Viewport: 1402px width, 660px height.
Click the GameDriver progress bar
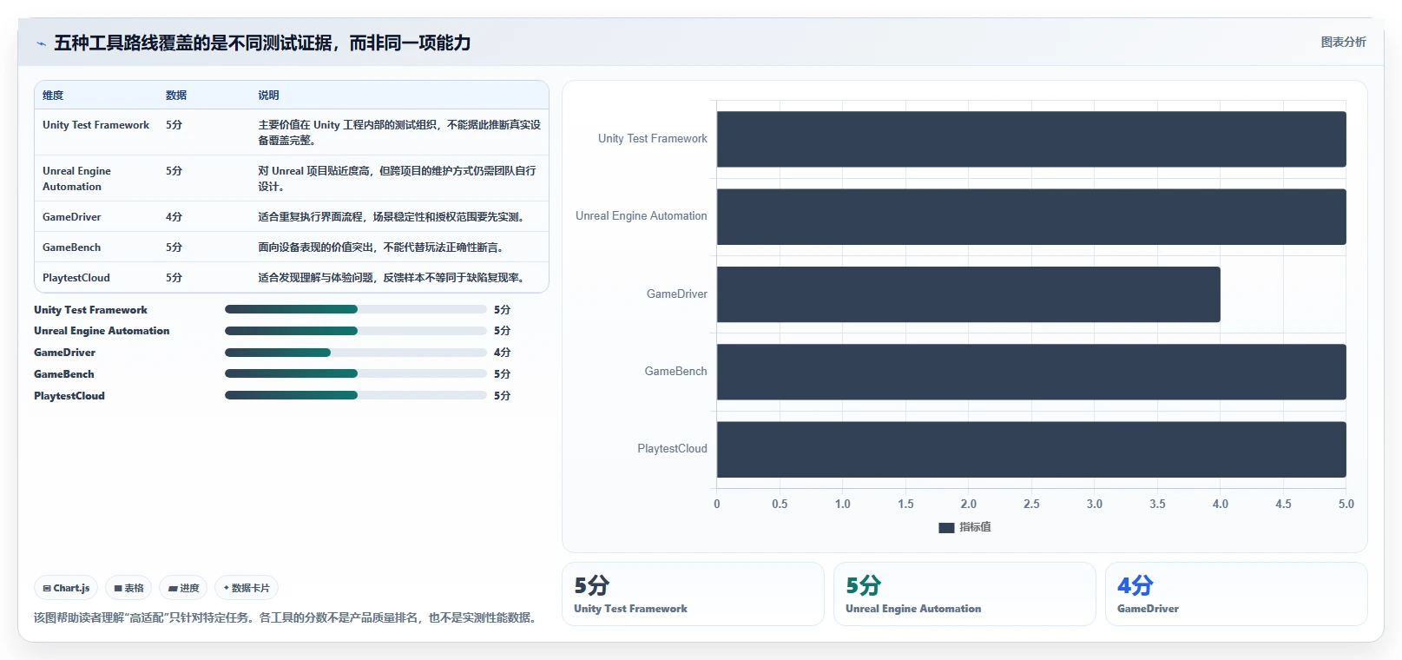(356, 353)
